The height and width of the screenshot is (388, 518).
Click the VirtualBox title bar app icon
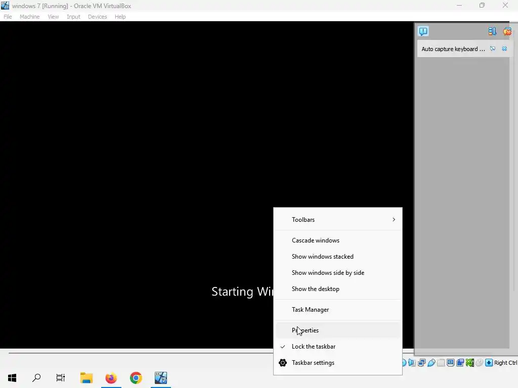pyautogui.click(x=5, y=5)
